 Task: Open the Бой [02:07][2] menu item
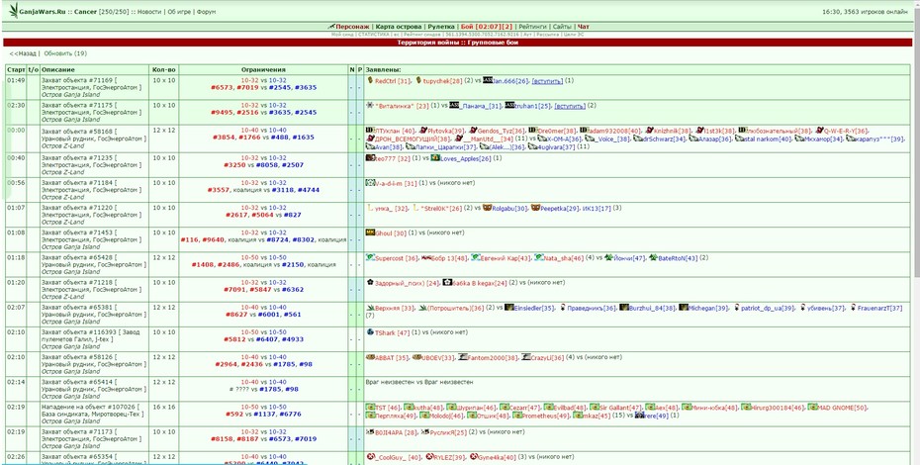487,27
